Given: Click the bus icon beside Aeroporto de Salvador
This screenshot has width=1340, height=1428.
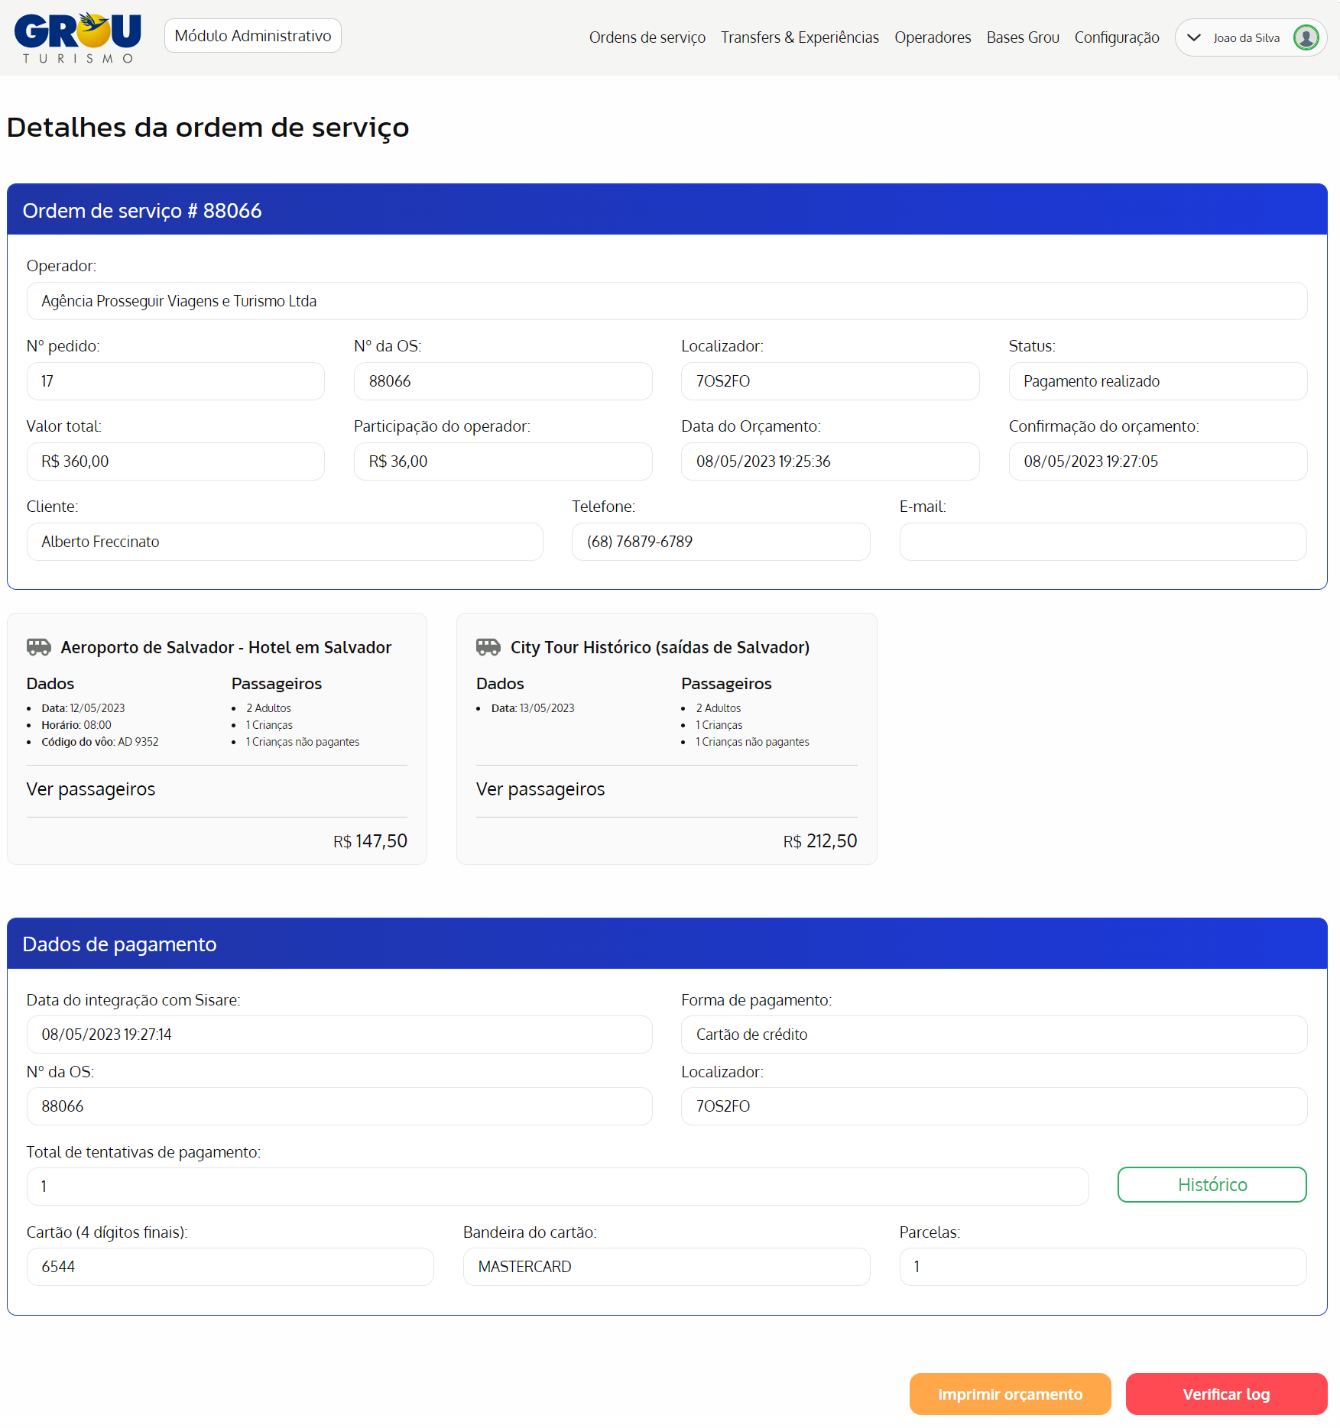Looking at the screenshot, I should 38,647.
